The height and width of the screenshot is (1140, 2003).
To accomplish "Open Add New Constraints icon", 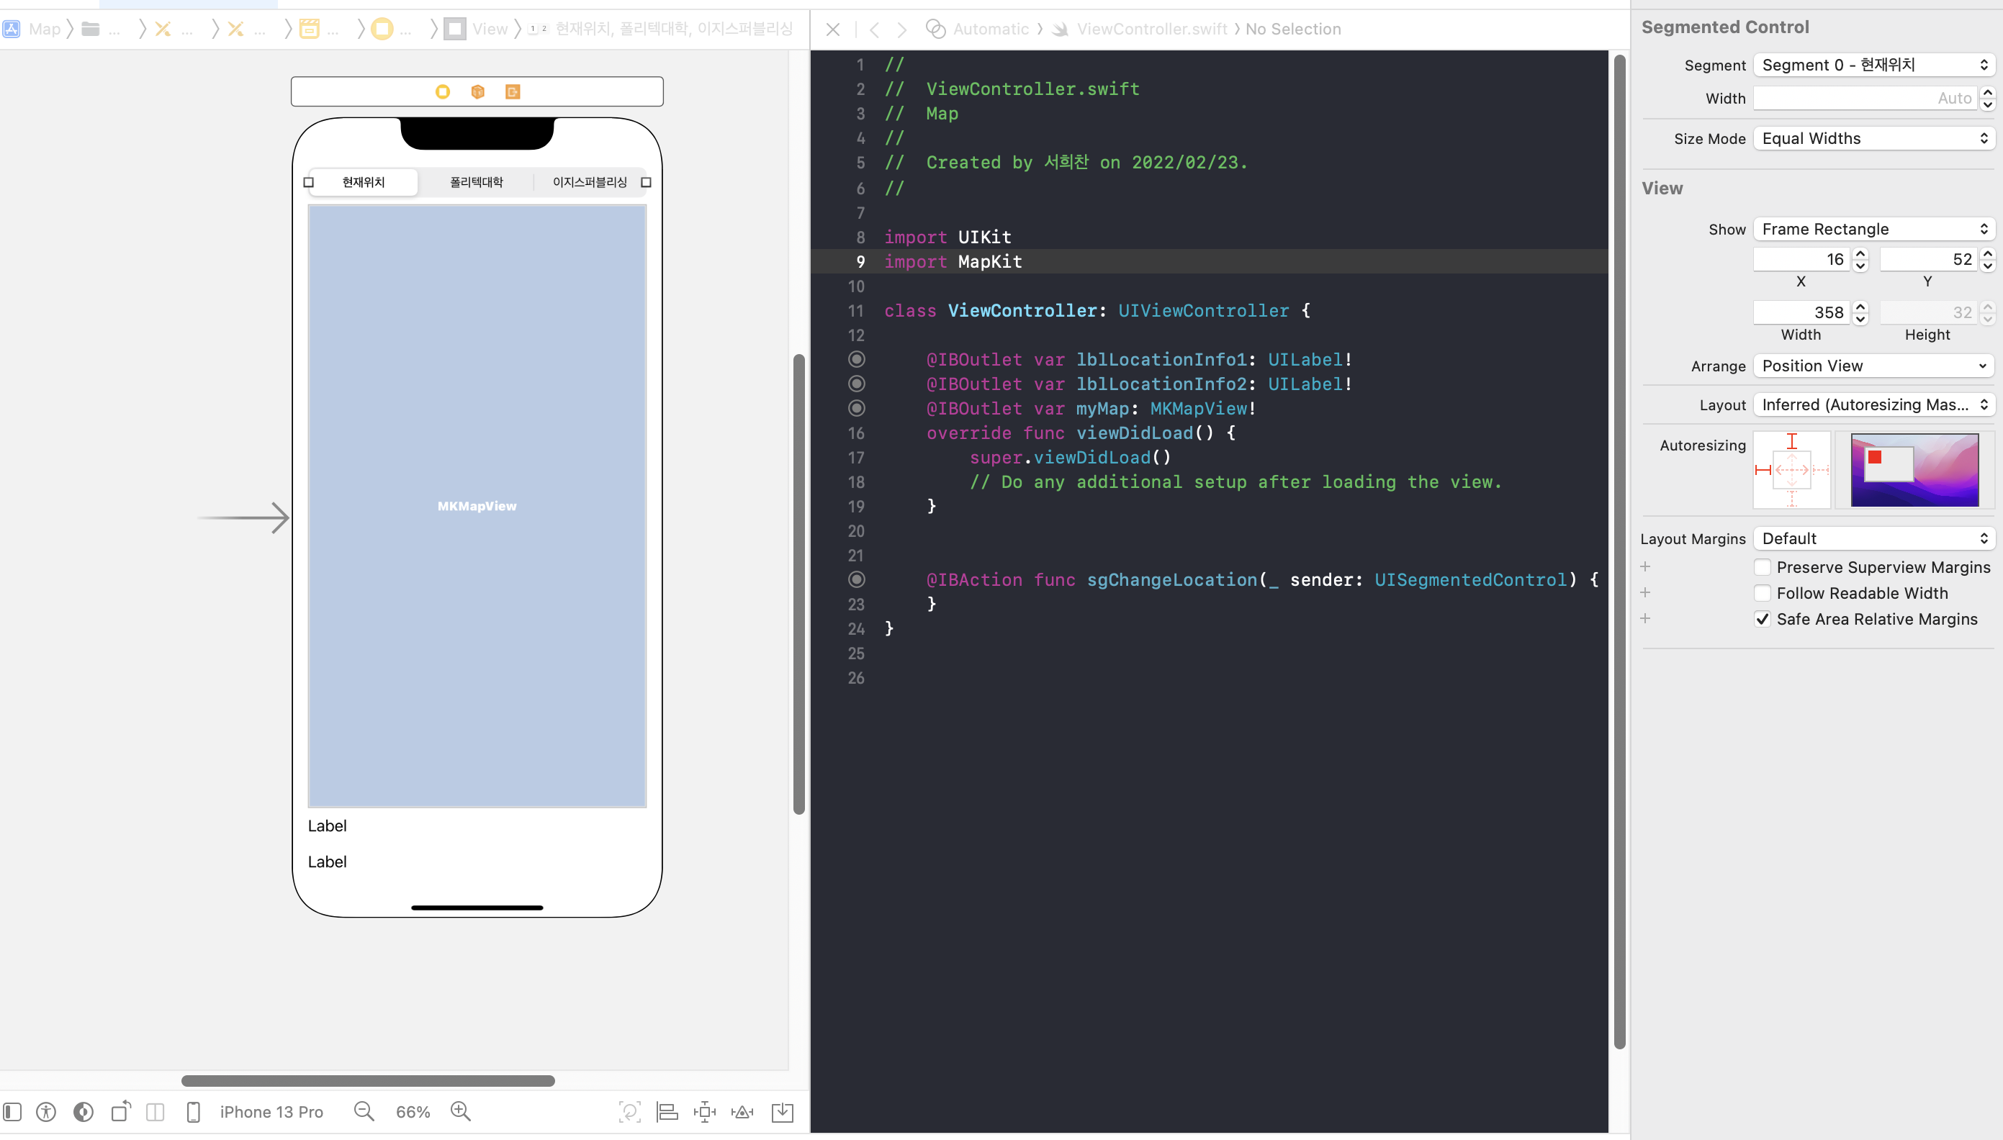I will coord(705,1112).
